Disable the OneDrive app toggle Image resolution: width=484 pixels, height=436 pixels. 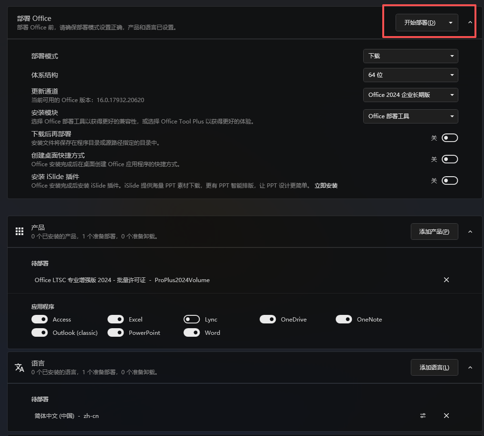(x=268, y=319)
